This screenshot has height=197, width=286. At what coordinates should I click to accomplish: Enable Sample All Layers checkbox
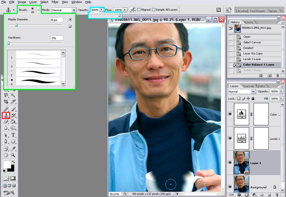pos(154,10)
